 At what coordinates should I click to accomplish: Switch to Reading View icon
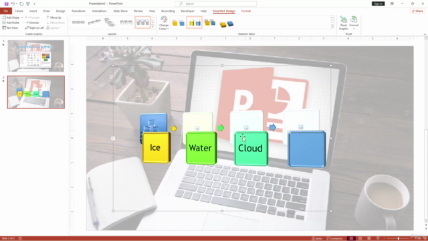369,238
